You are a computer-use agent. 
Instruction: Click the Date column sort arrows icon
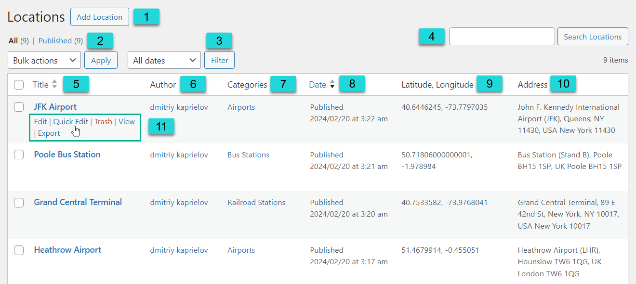332,85
